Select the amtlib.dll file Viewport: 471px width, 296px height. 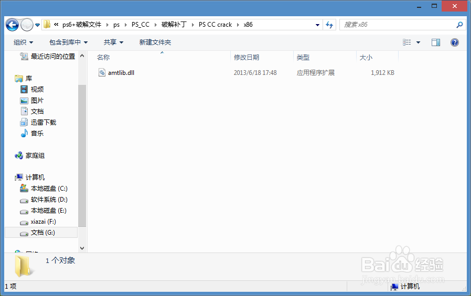click(121, 73)
